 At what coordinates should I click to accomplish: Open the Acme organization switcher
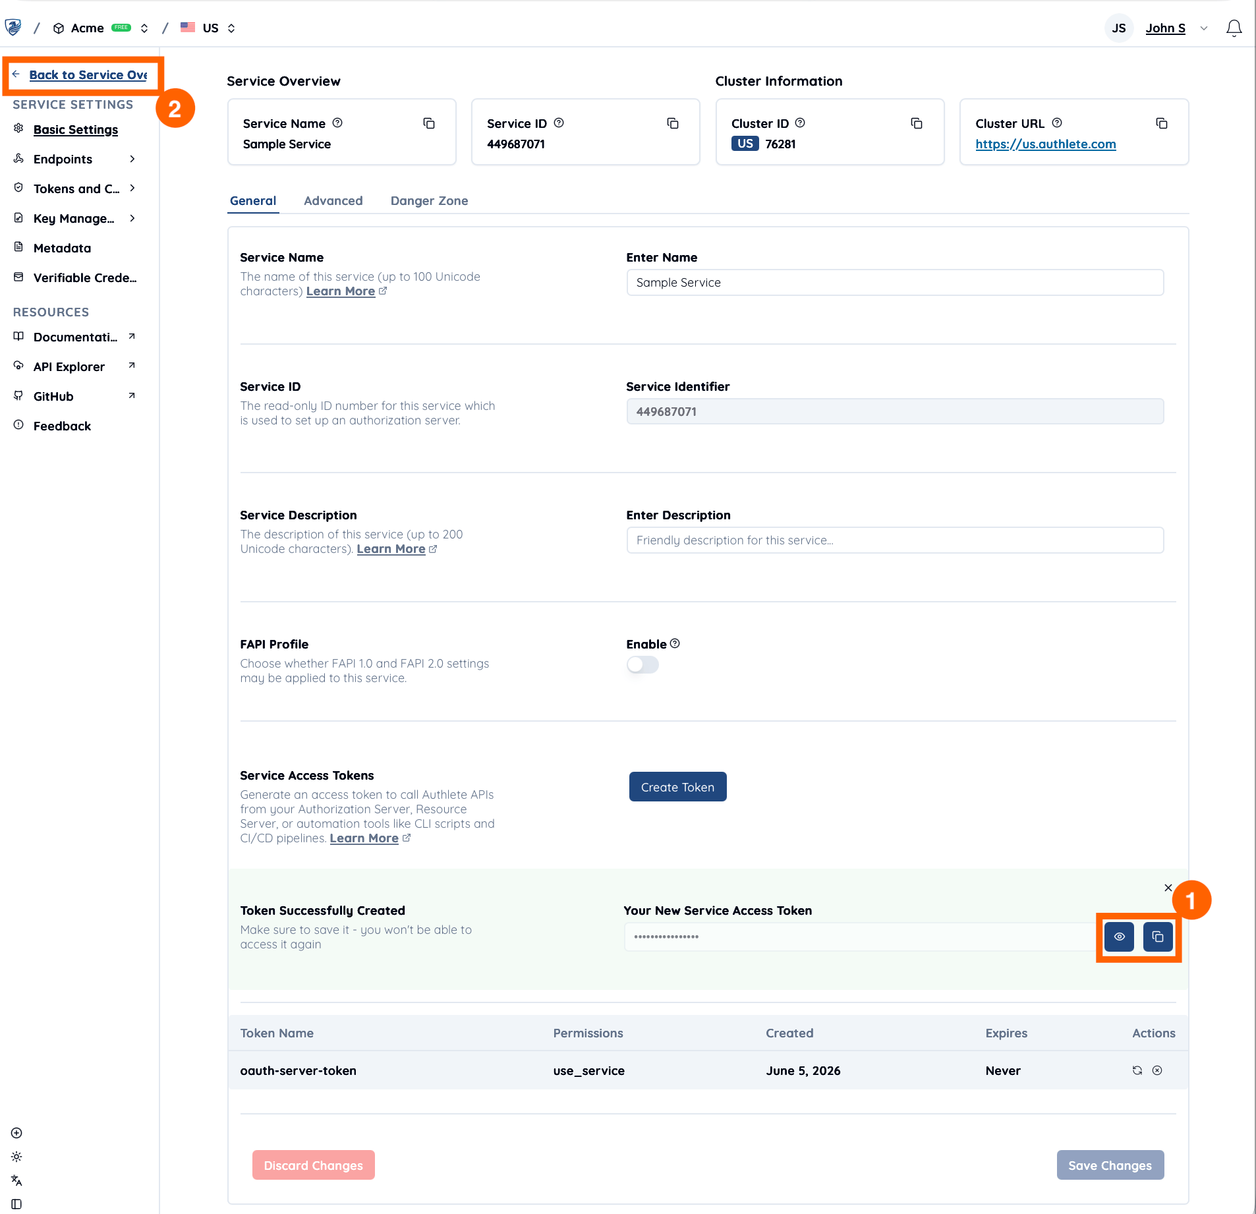click(144, 28)
